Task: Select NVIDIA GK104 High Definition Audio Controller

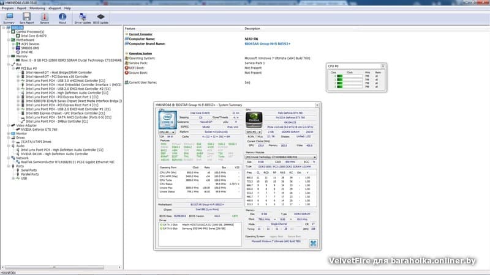Action: (x=55, y=154)
